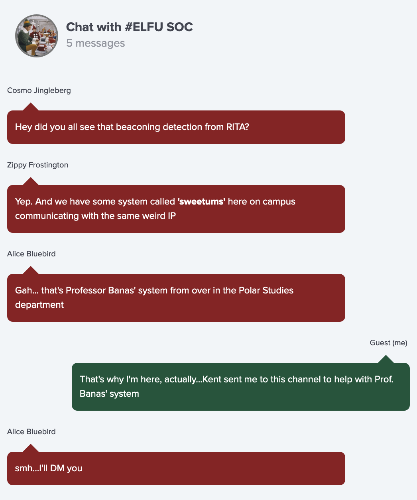Screen dimensions: 417x500
Task: Click the tail pointer on the green Guest bubble
Action: point(386,359)
